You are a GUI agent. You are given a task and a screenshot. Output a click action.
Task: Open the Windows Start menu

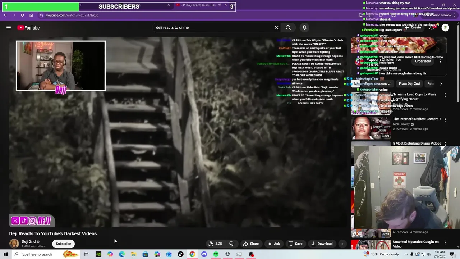click(5, 254)
